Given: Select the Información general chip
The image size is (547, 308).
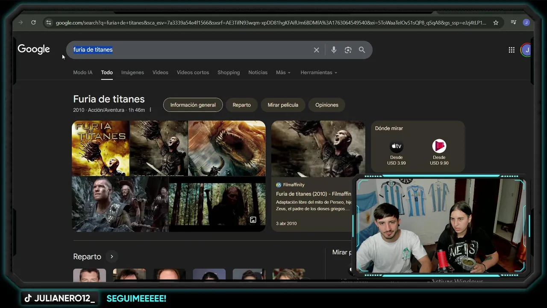Looking at the screenshot, I should click(x=193, y=105).
